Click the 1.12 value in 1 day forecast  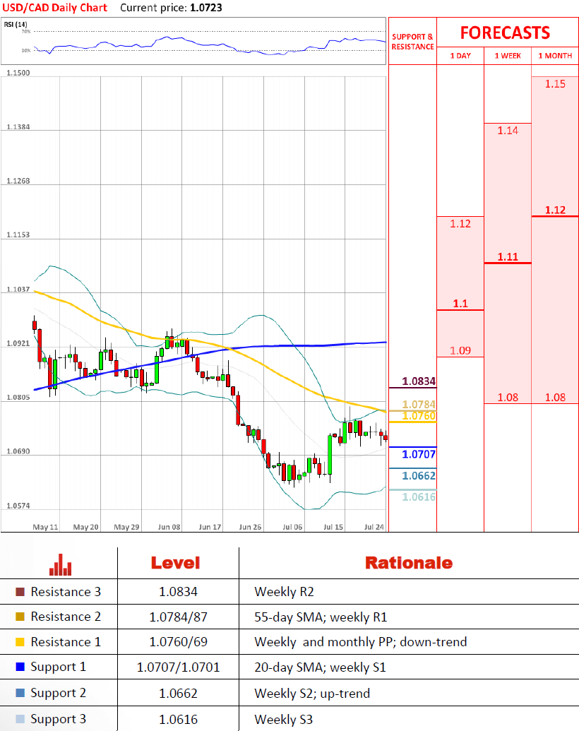click(x=460, y=224)
